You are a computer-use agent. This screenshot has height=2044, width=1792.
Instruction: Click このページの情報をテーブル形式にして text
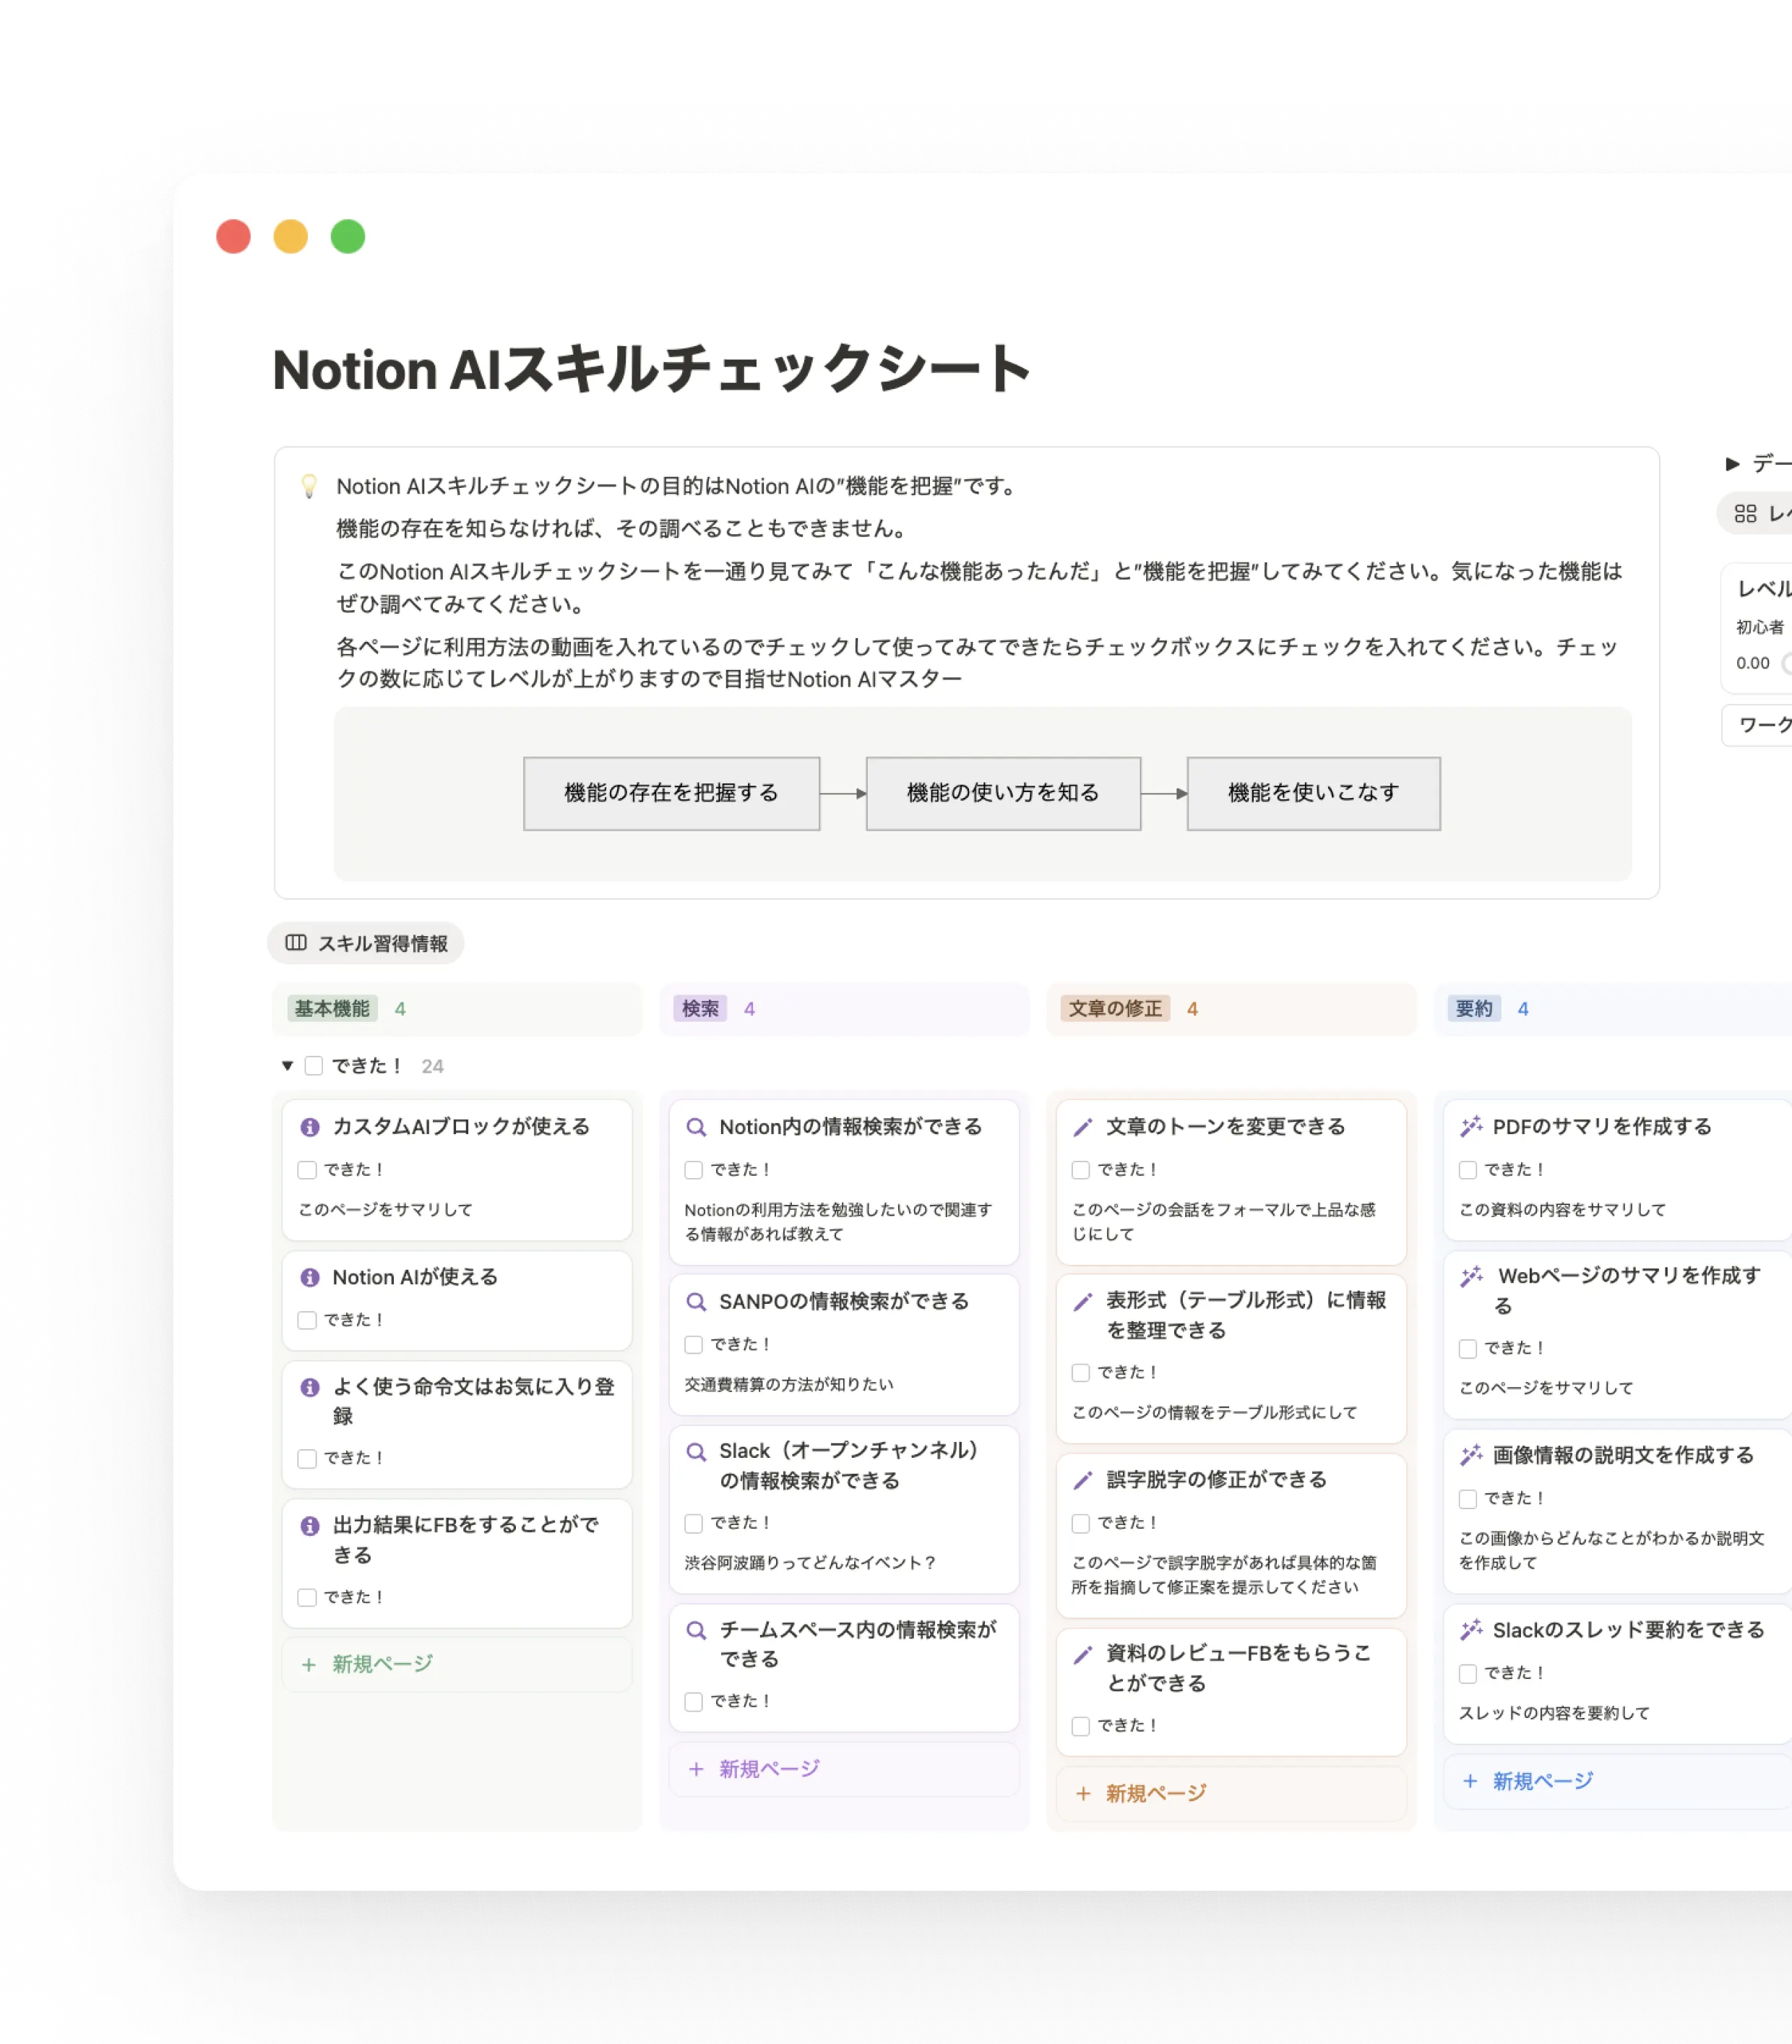(1214, 1413)
